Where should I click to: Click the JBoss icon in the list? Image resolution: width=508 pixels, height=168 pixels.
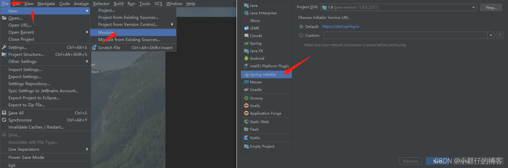pyautogui.click(x=246, y=21)
